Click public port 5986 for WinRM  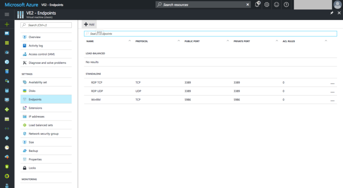point(188,100)
